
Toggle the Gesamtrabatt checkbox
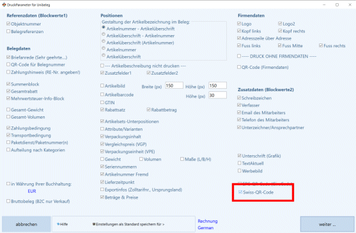click(x=8, y=91)
